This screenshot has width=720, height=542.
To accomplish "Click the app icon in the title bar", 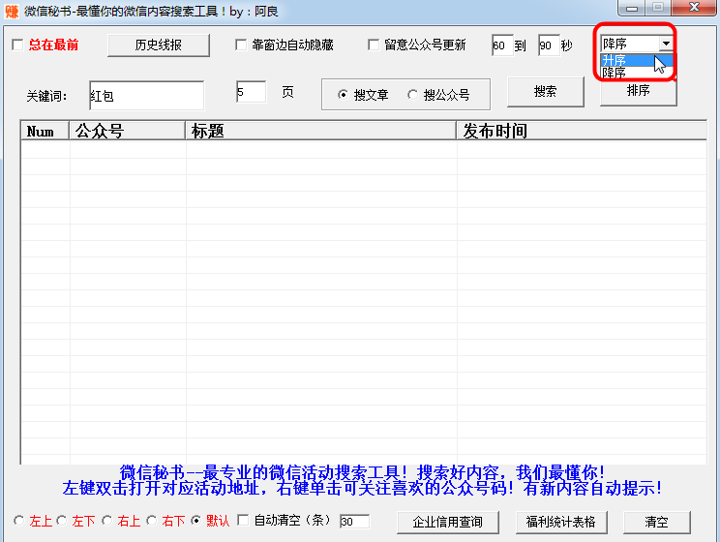I will click(12, 11).
